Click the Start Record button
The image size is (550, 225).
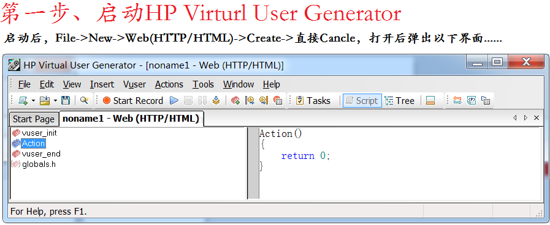(x=133, y=101)
